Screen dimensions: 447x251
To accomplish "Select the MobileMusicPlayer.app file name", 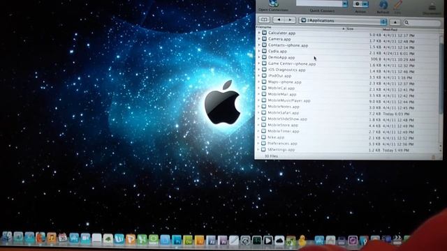I will pyautogui.click(x=289, y=100).
